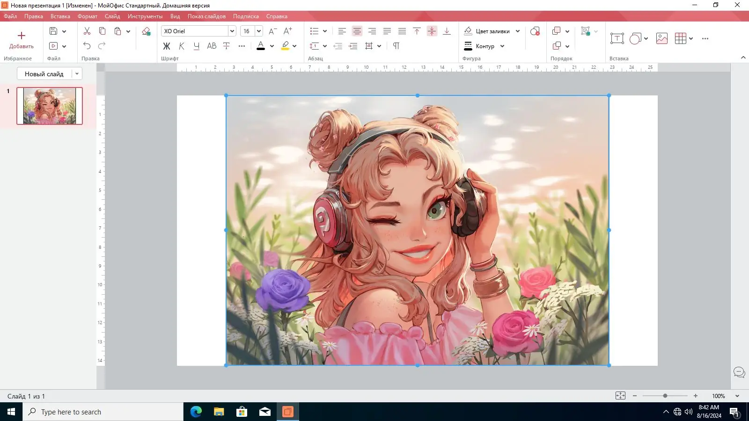
Task: Click the send backward icon
Action: click(x=556, y=46)
